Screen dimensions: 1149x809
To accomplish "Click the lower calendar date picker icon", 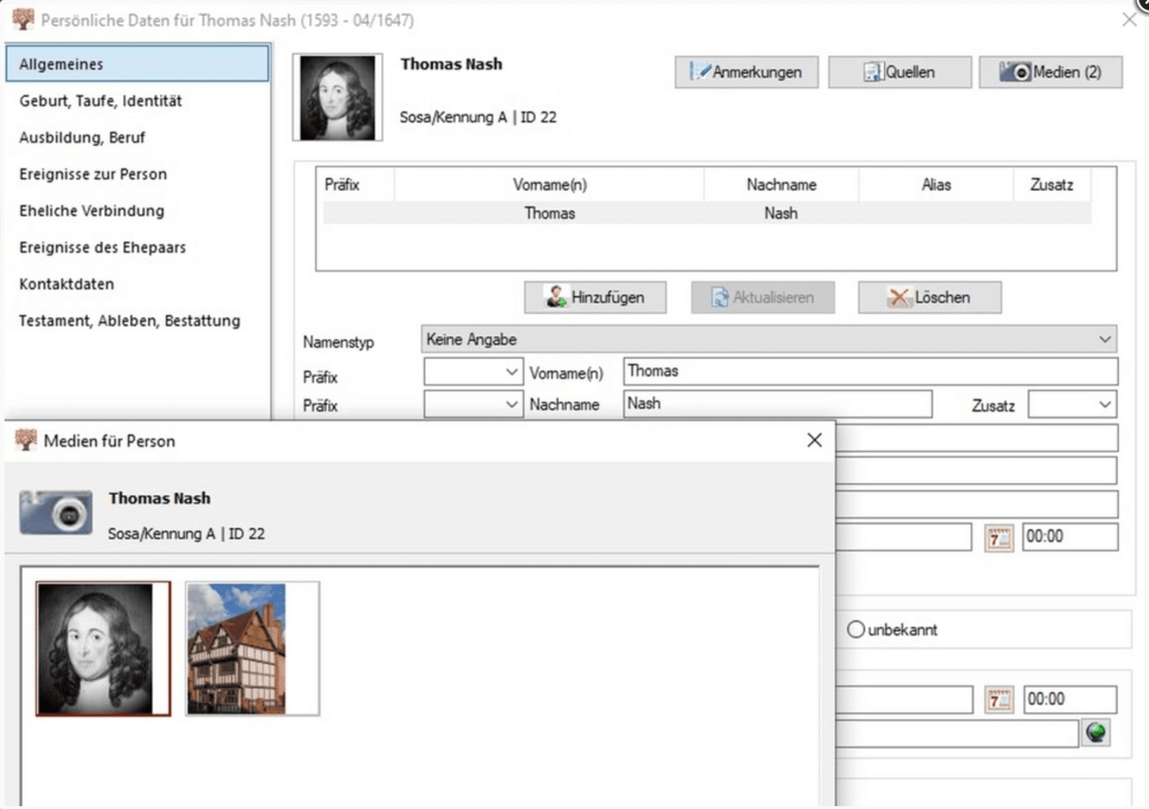I will [x=999, y=701].
